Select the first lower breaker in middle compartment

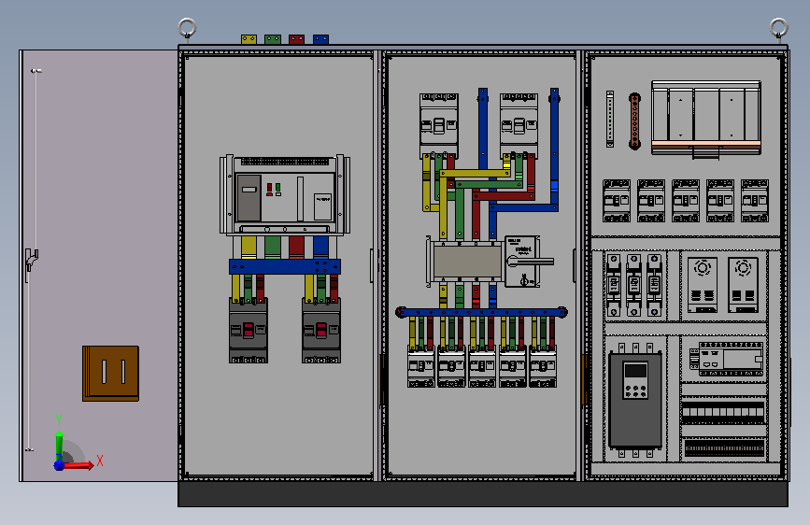coord(421,367)
